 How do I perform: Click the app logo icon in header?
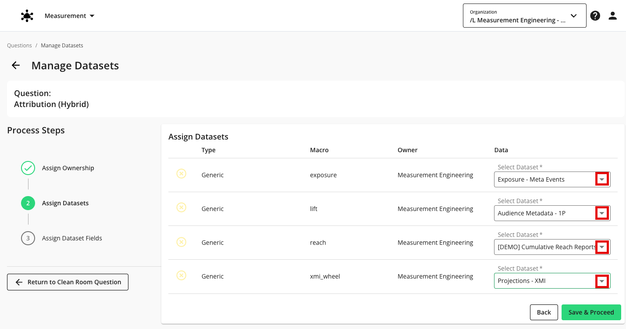click(x=27, y=16)
